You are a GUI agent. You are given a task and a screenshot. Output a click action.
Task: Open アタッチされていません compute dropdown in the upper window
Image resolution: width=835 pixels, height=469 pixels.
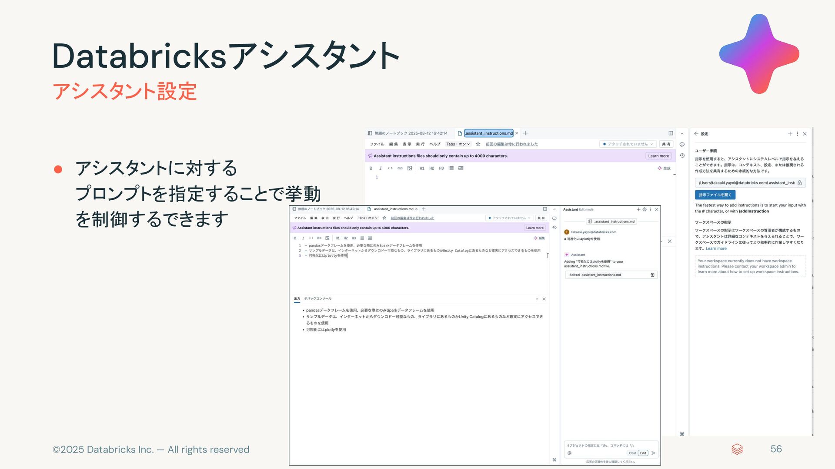click(x=628, y=144)
